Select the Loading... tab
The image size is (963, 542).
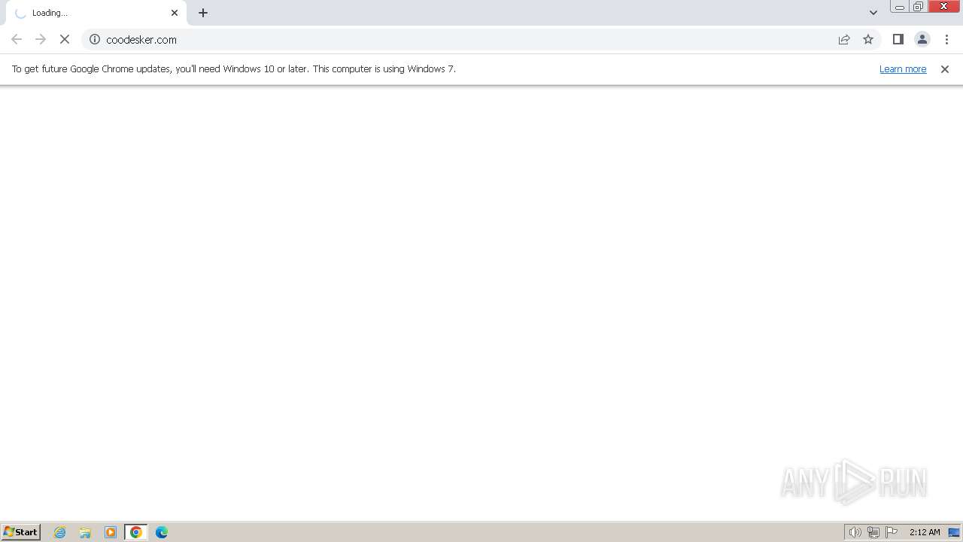coord(96,13)
